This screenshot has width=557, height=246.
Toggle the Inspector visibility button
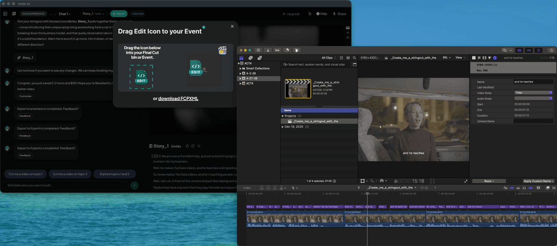tap(539, 50)
